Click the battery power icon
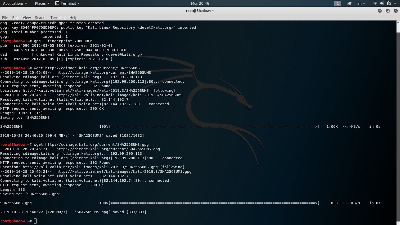400x225 pixels. tap(389, 3)
